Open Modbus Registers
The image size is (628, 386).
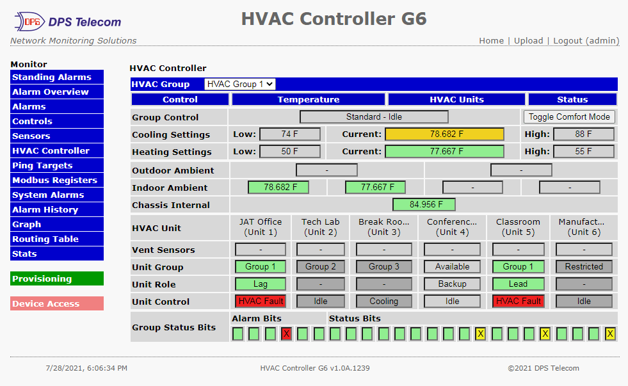[x=56, y=180]
